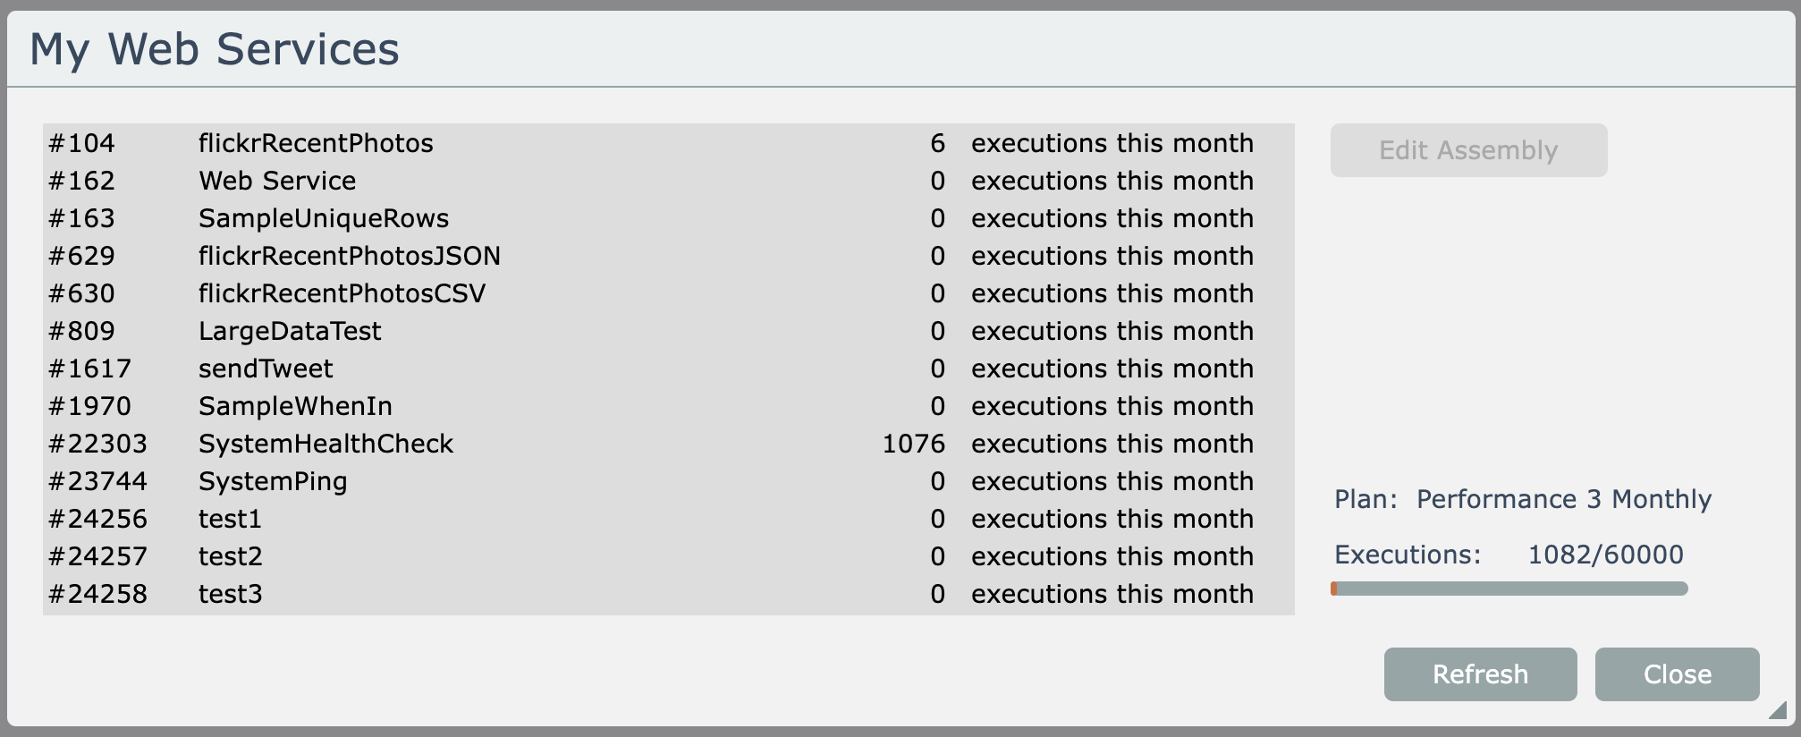Image resolution: width=1801 pixels, height=737 pixels.
Task: Choose the SystemPing list entry
Action: point(273,481)
